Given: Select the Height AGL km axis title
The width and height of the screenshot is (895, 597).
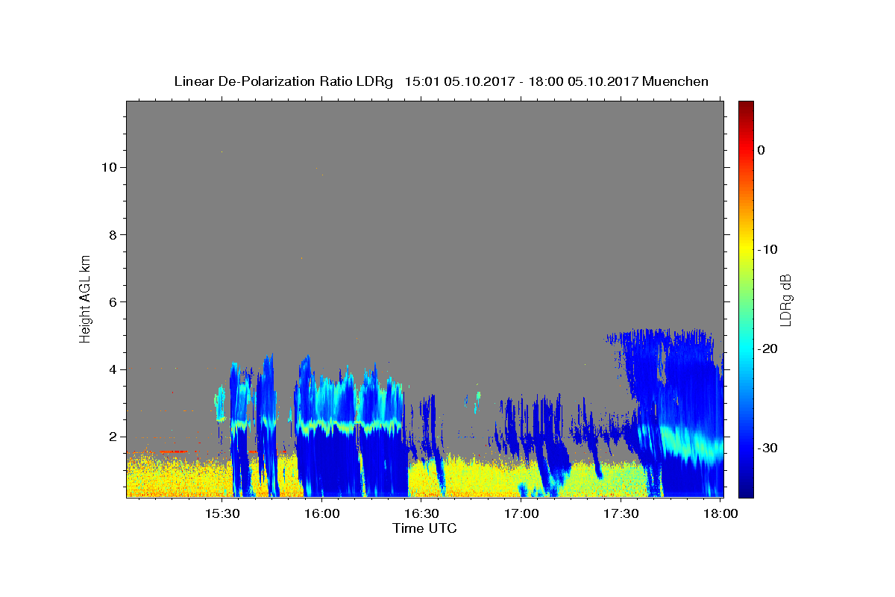Looking at the screenshot, I should [85, 298].
